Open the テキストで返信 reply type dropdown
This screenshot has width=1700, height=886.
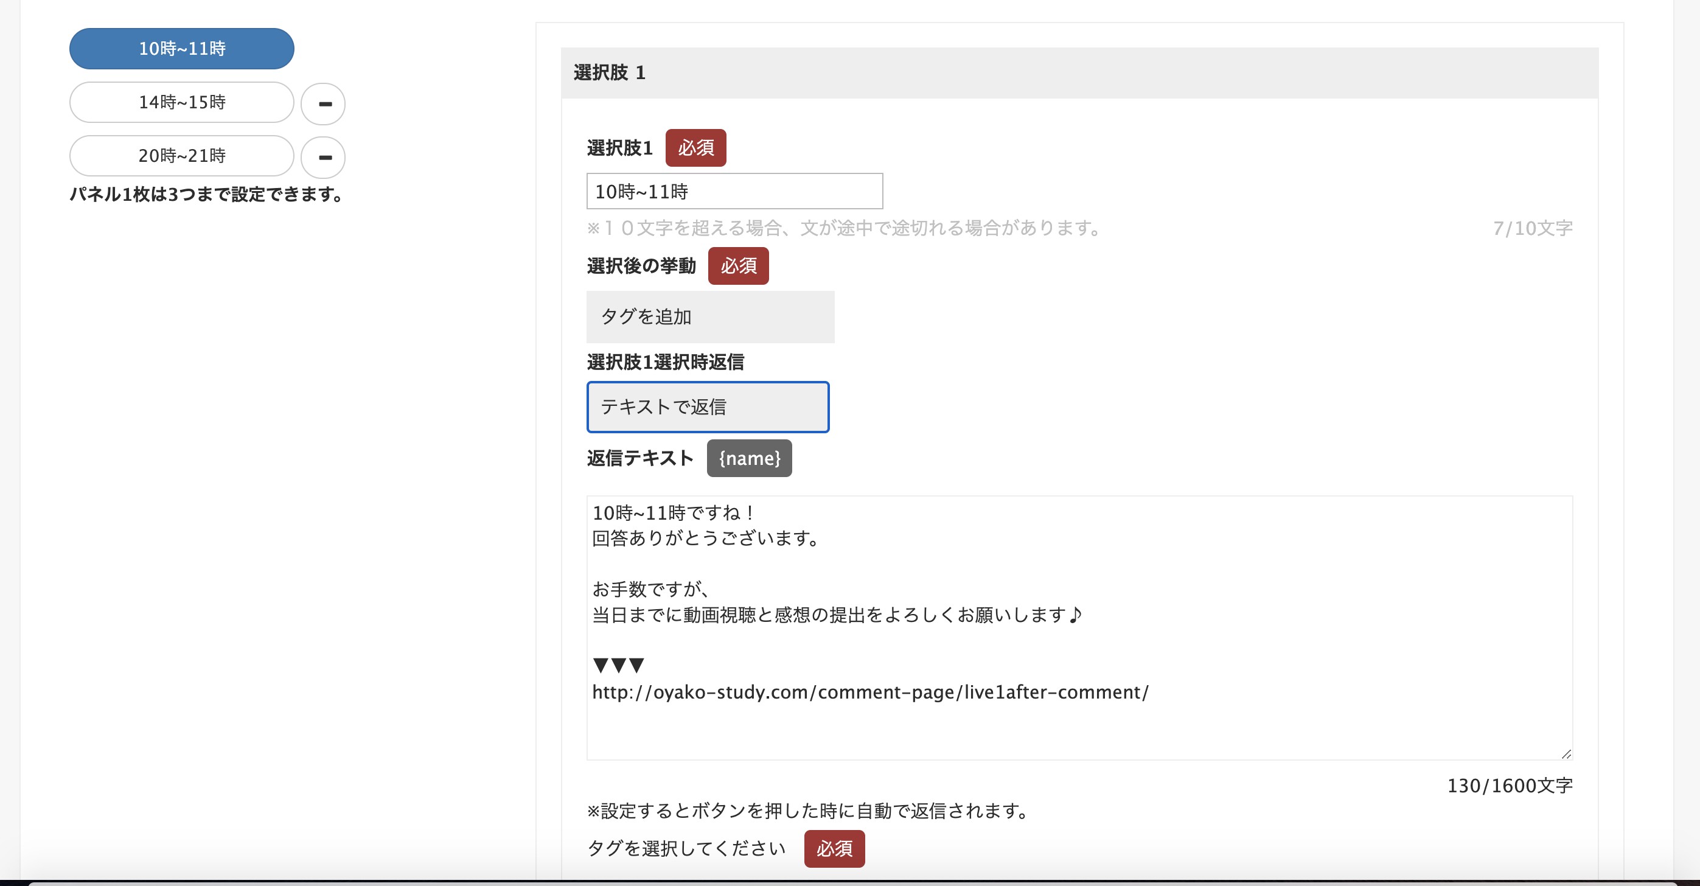[x=708, y=406]
